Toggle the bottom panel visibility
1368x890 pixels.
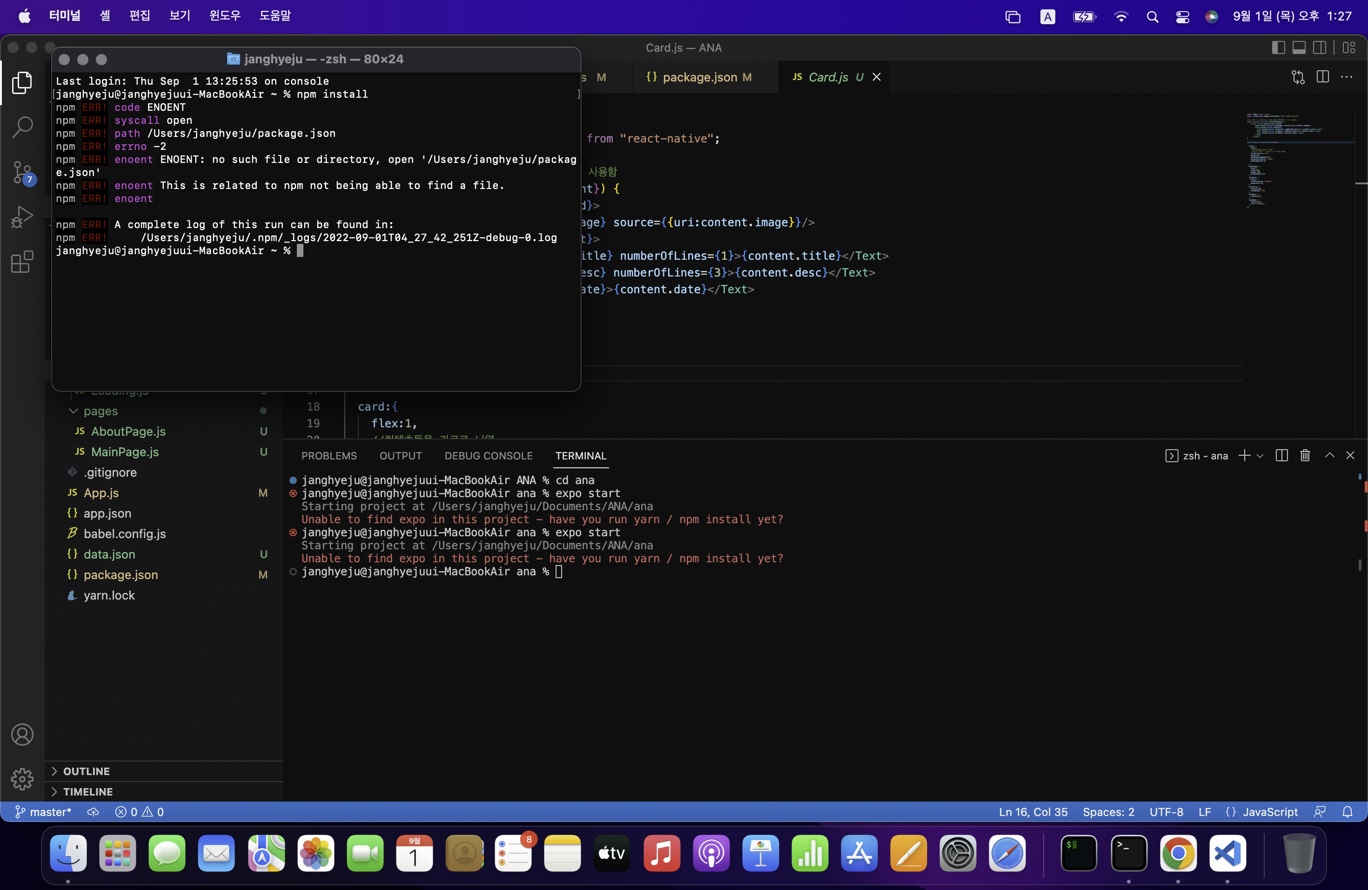(1299, 48)
